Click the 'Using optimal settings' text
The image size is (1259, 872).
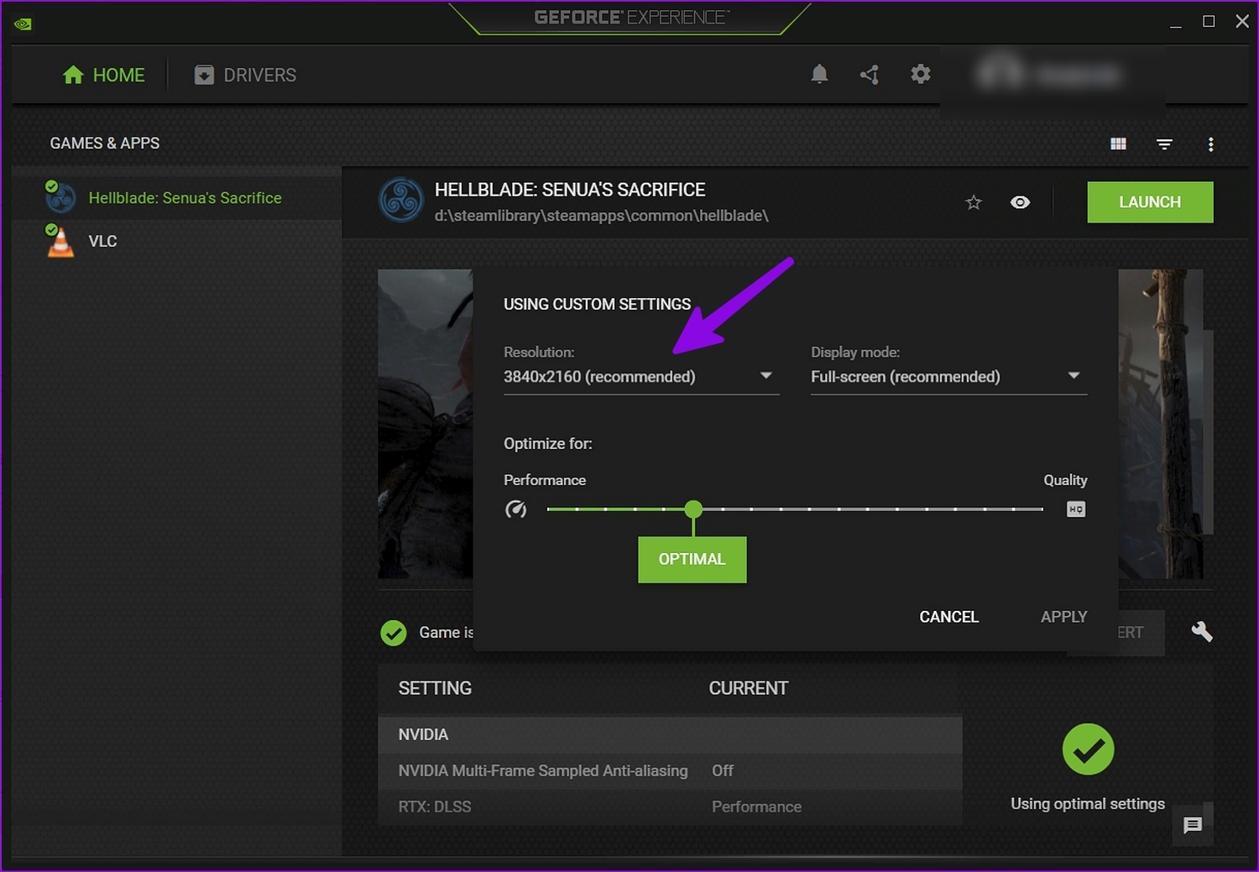coord(1088,804)
